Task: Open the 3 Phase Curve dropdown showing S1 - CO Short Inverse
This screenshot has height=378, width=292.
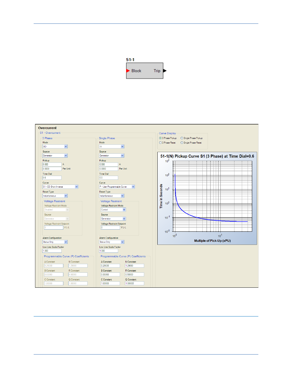Action: (60, 187)
